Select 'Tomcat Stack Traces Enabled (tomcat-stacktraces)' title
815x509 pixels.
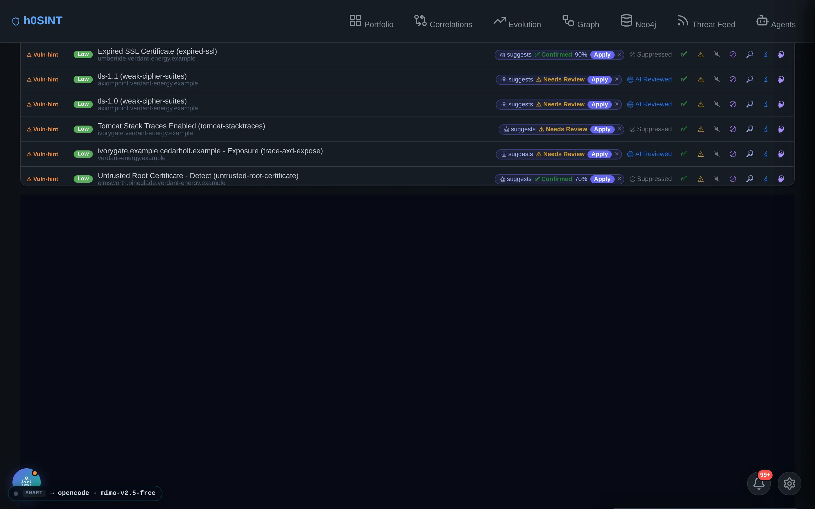coord(181,126)
